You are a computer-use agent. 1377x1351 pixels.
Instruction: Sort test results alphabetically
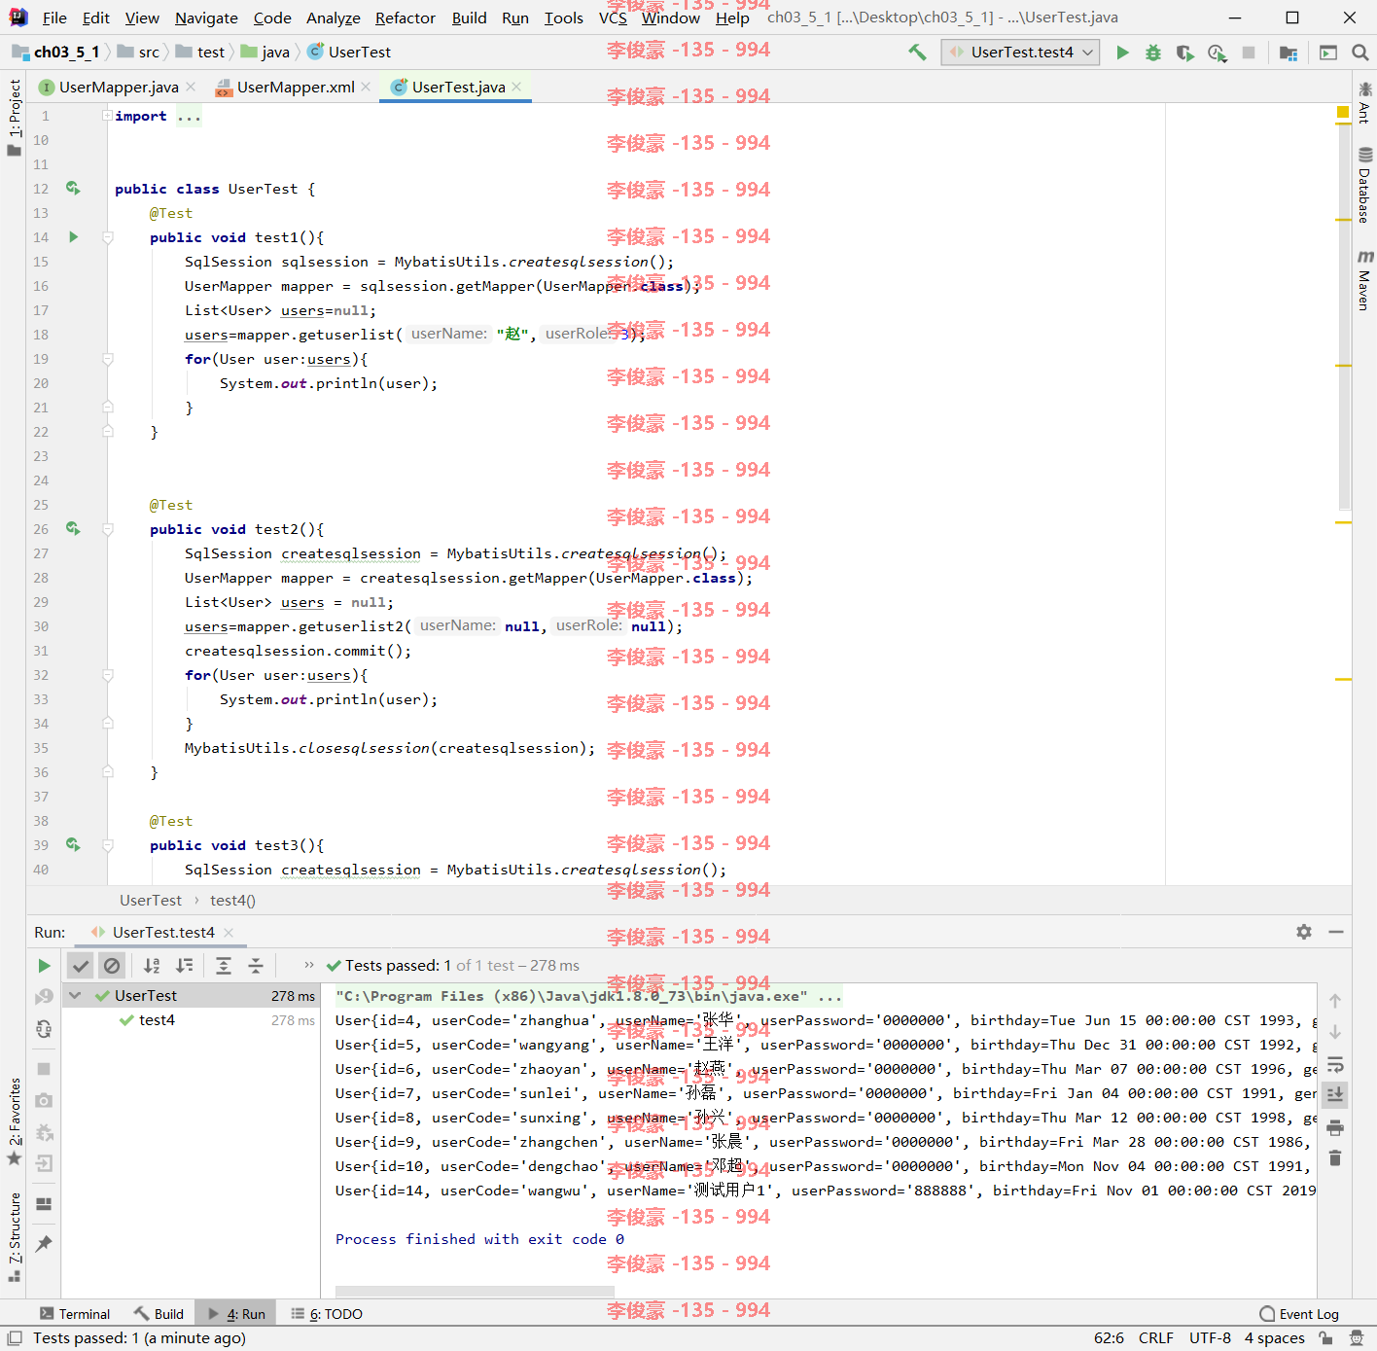pos(152,966)
